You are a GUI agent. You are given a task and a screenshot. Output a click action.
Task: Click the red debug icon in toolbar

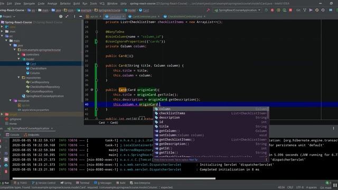point(273,10)
